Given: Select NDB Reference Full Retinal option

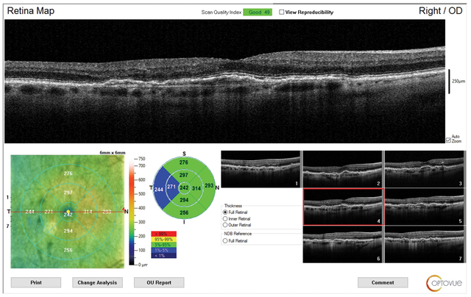Looking at the screenshot, I should click(x=224, y=240).
